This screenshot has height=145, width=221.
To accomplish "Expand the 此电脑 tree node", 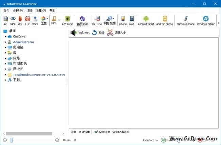I will pyautogui.click(x=5, y=47).
